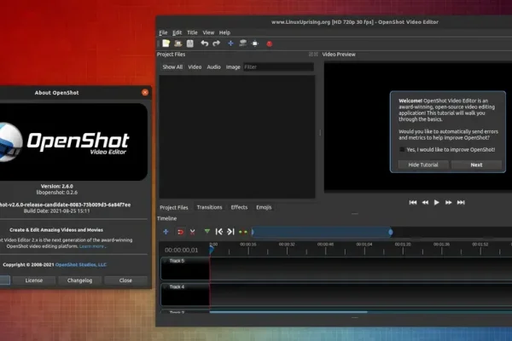Image resolution: width=512 pixels, height=341 pixels.
Task: Click Changelog in the About dialog
Action: click(x=79, y=280)
